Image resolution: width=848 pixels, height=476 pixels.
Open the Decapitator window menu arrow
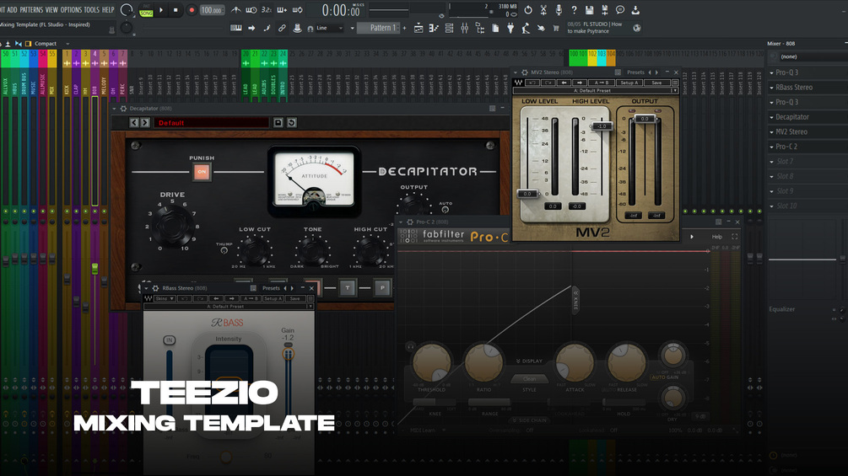click(x=115, y=109)
